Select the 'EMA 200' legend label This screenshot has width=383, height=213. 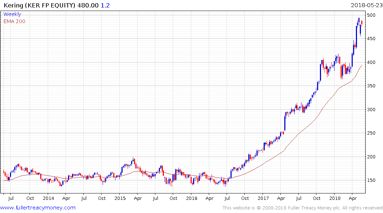pos(14,21)
